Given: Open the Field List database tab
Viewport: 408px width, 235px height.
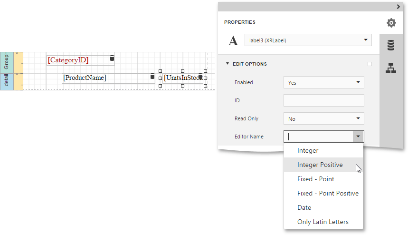Looking at the screenshot, I should coord(391,45).
